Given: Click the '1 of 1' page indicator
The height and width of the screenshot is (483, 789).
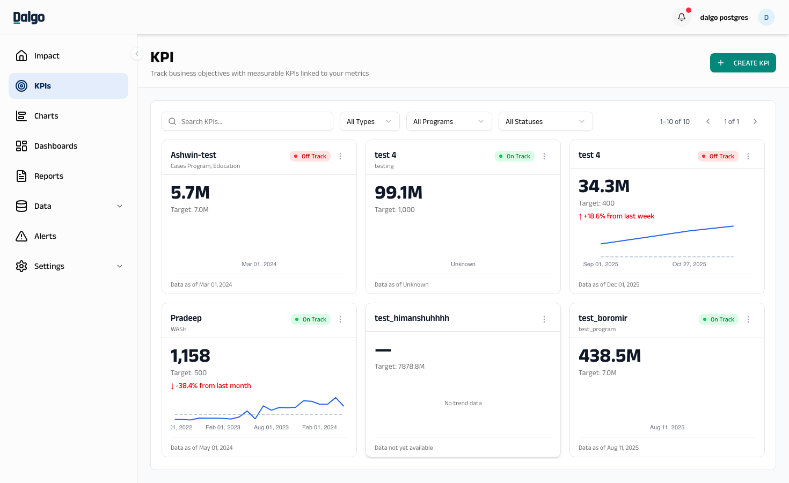Looking at the screenshot, I should click(x=732, y=122).
